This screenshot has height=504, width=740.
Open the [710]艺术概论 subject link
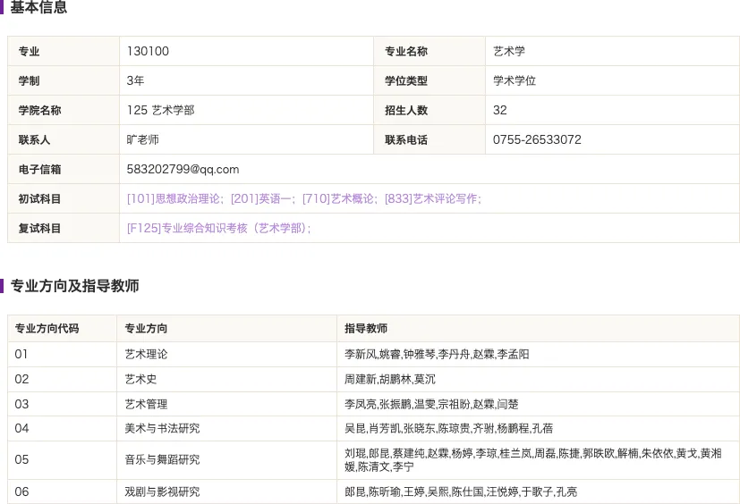coord(337,199)
